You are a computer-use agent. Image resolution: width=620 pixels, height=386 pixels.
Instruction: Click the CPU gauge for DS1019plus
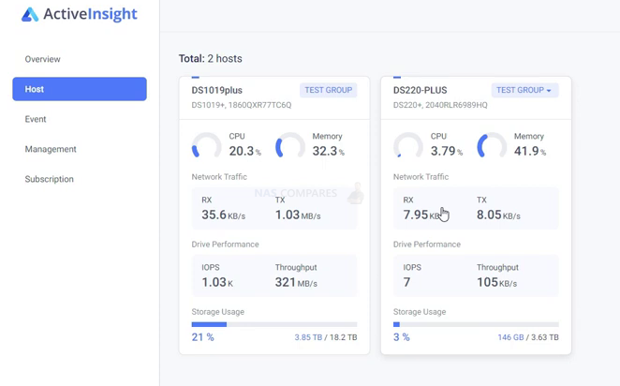(206, 145)
